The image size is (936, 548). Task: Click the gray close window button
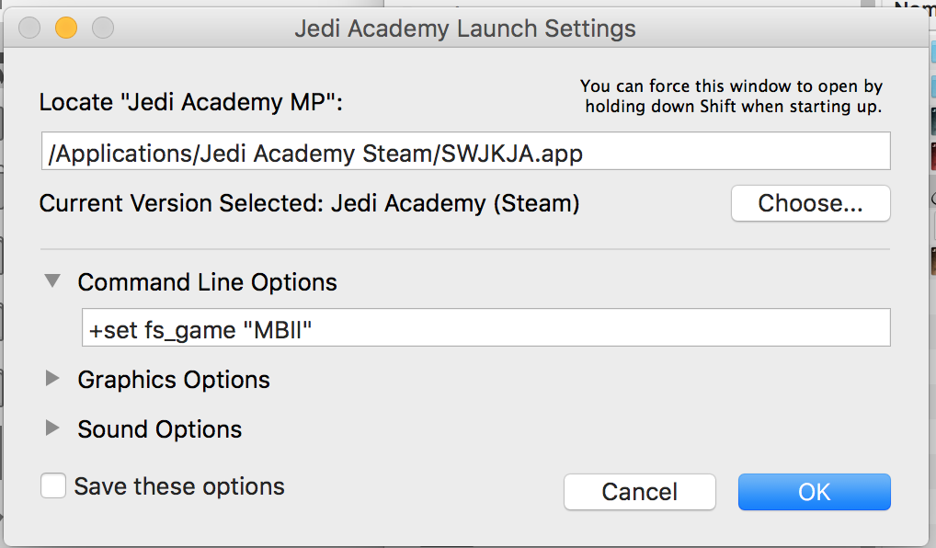29,29
